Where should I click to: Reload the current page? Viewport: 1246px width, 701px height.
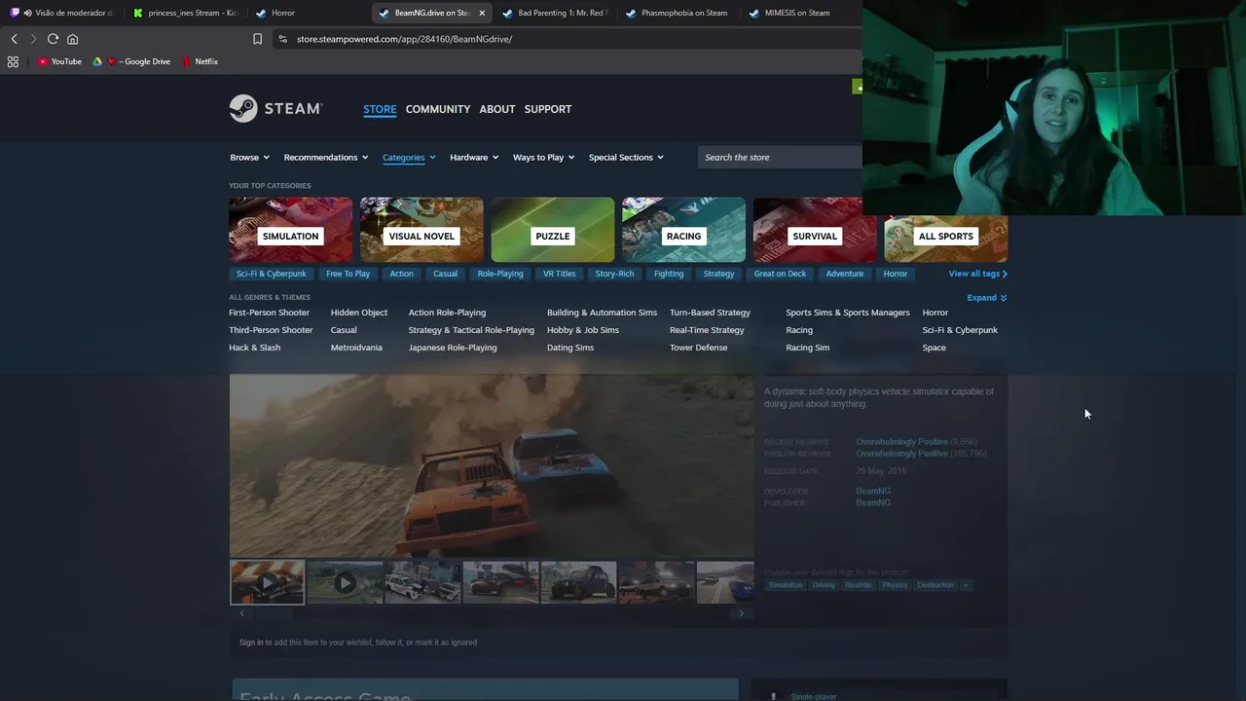coord(53,39)
